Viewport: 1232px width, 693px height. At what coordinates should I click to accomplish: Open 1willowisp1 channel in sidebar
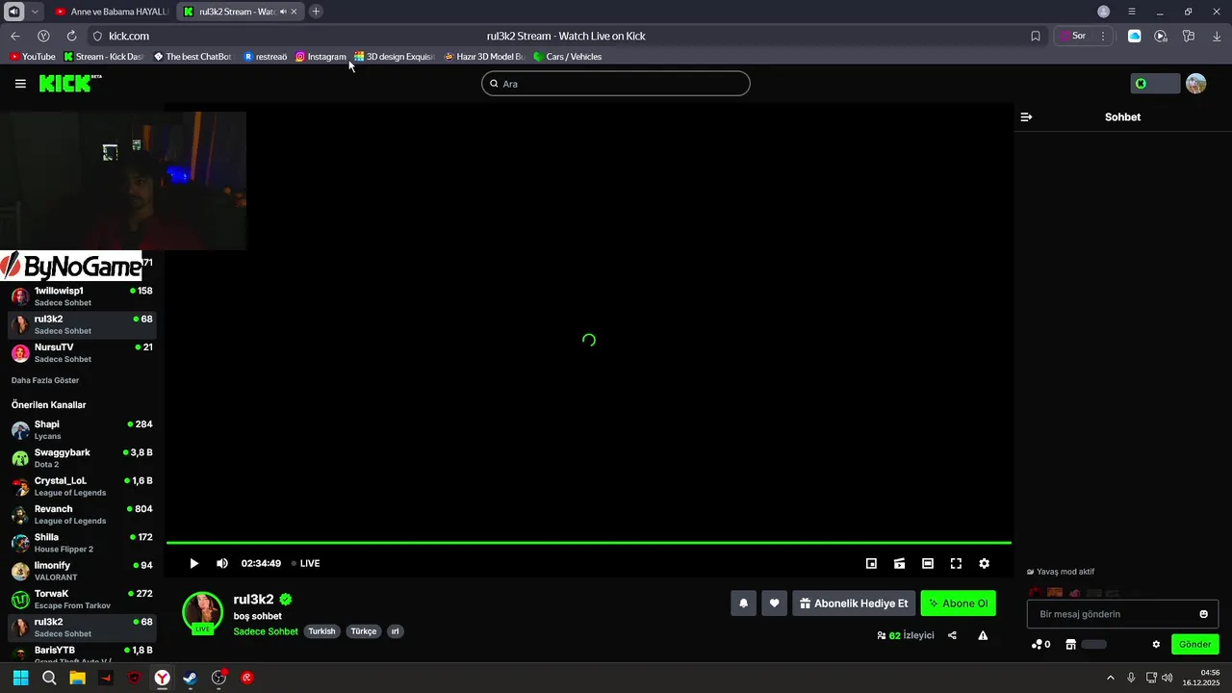(82, 296)
